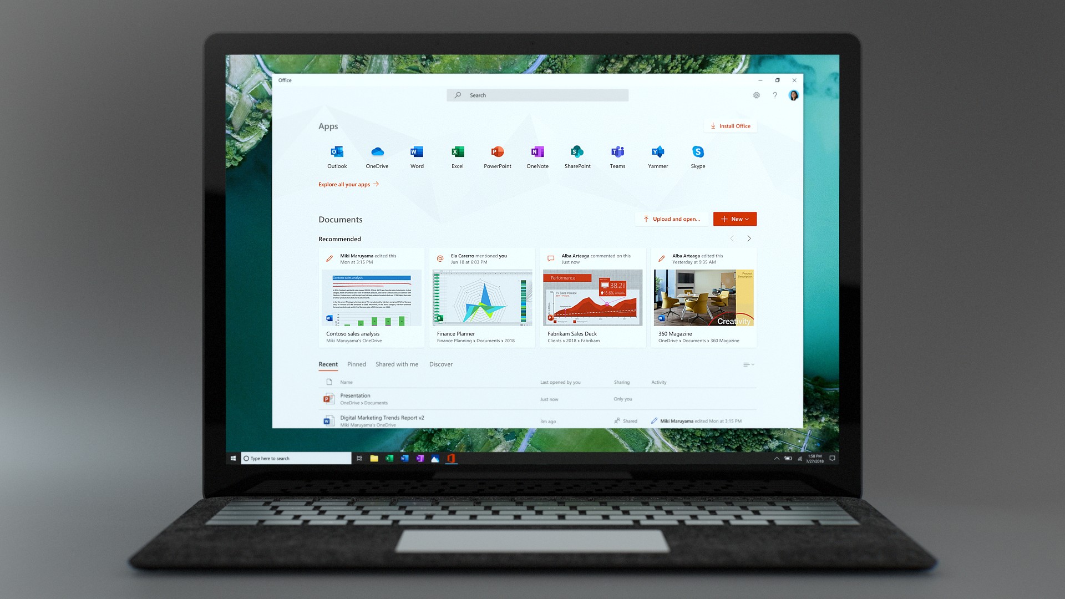Open Contoso sales analysis document thumbnail
The height and width of the screenshot is (599, 1065).
click(372, 297)
